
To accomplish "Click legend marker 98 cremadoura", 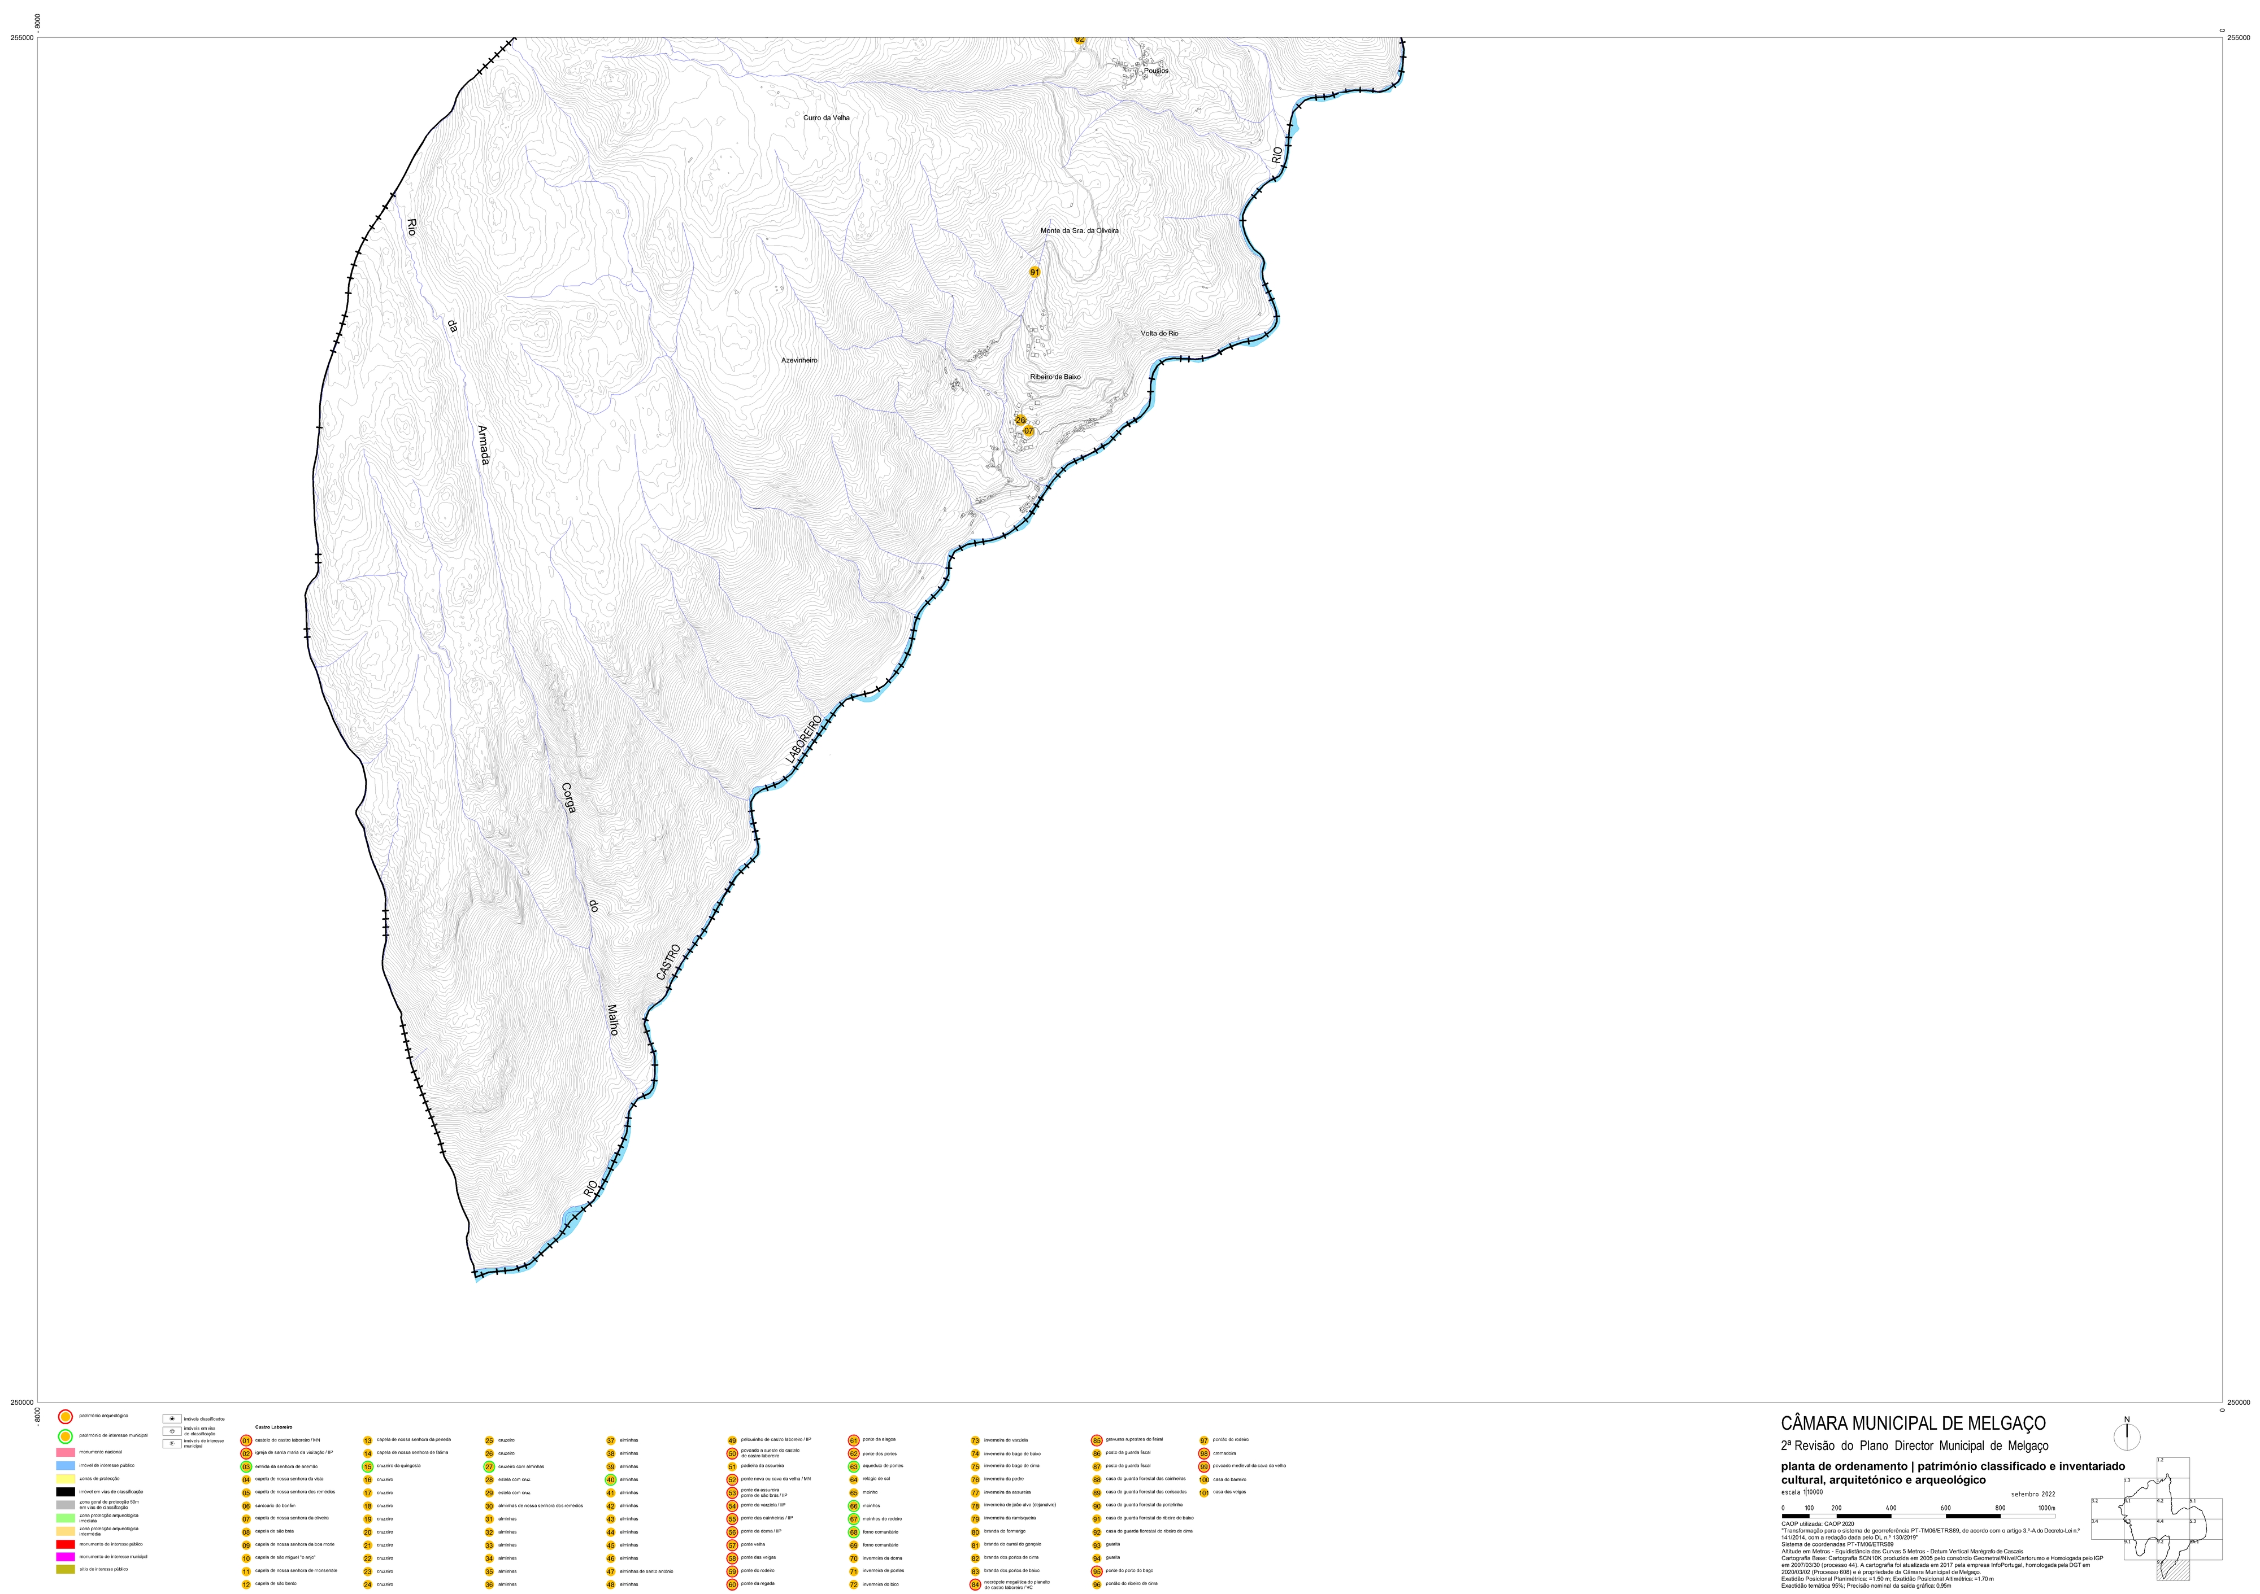I will click(1204, 1453).
